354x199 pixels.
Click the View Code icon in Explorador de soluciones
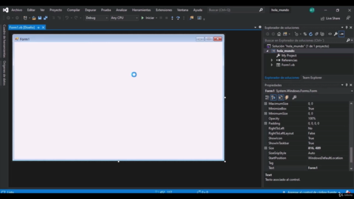click(330, 34)
